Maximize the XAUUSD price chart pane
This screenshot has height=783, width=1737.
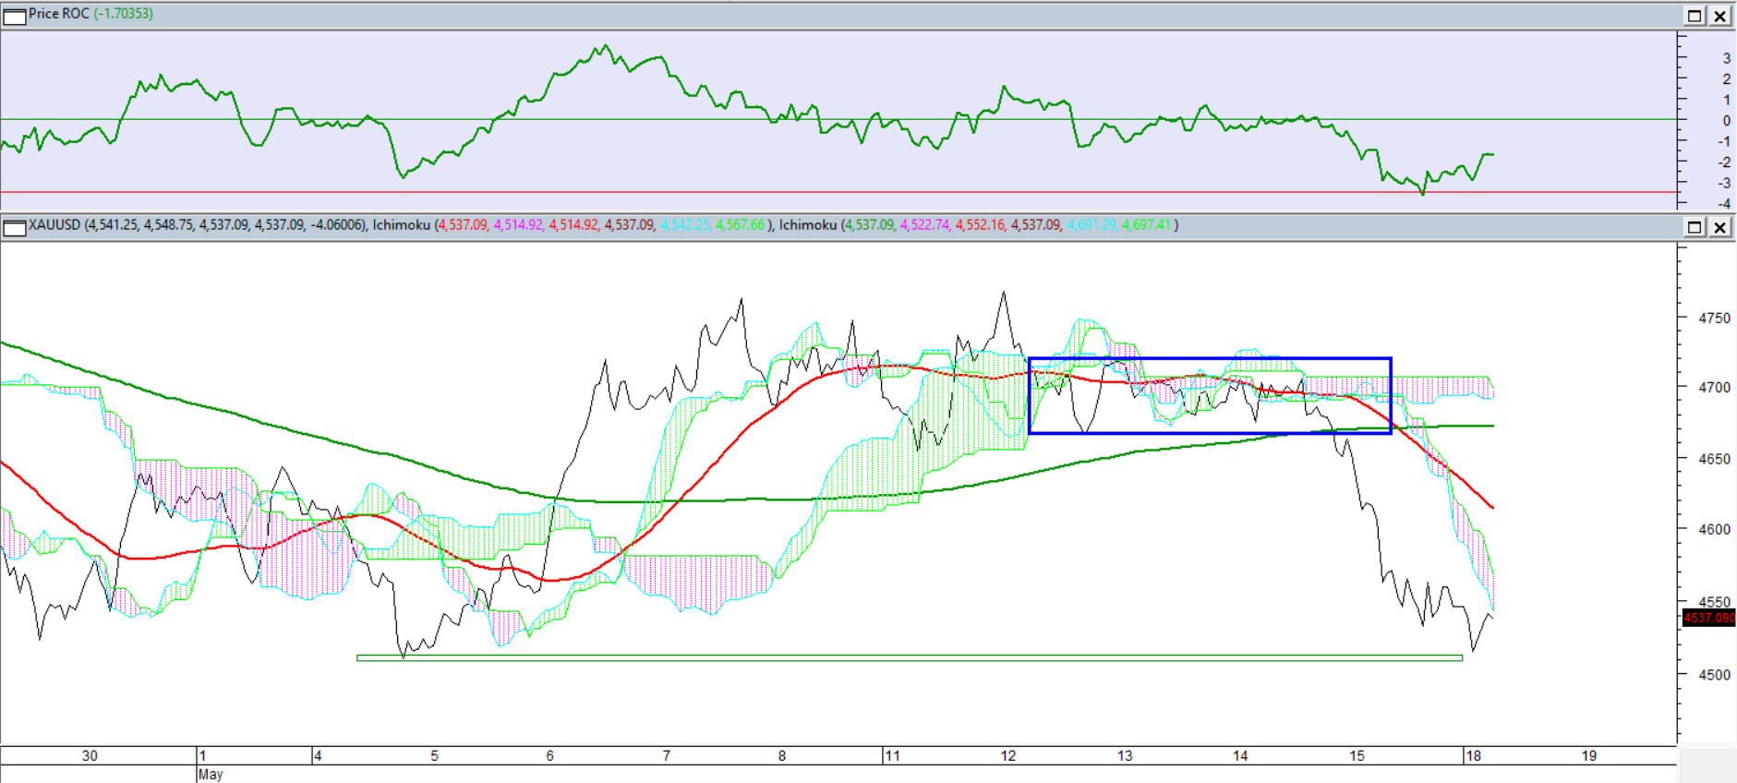click(x=1695, y=227)
